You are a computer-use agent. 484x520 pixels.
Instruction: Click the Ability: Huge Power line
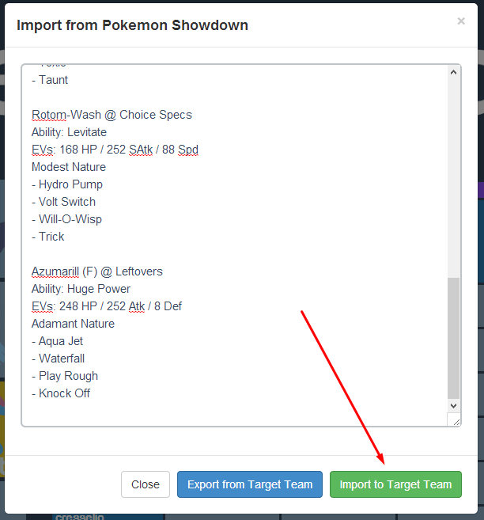pos(81,289)
